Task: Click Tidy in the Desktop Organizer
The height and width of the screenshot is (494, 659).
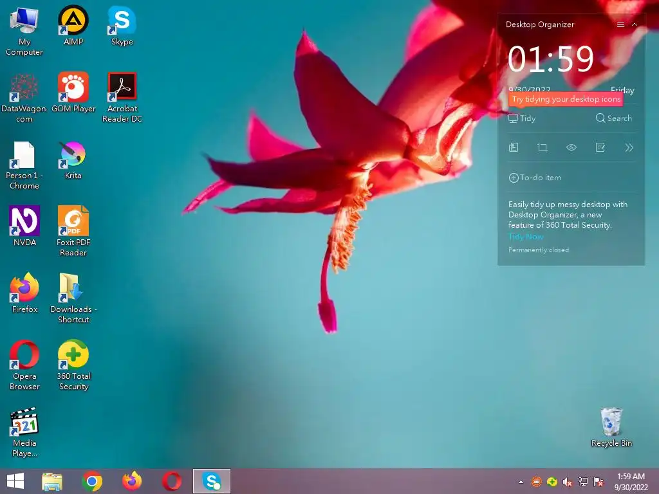Action: (522, 118)
